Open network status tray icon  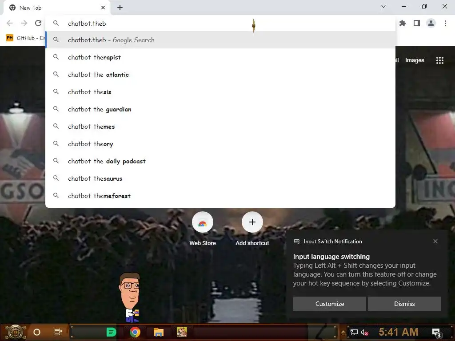click(354, 332)
